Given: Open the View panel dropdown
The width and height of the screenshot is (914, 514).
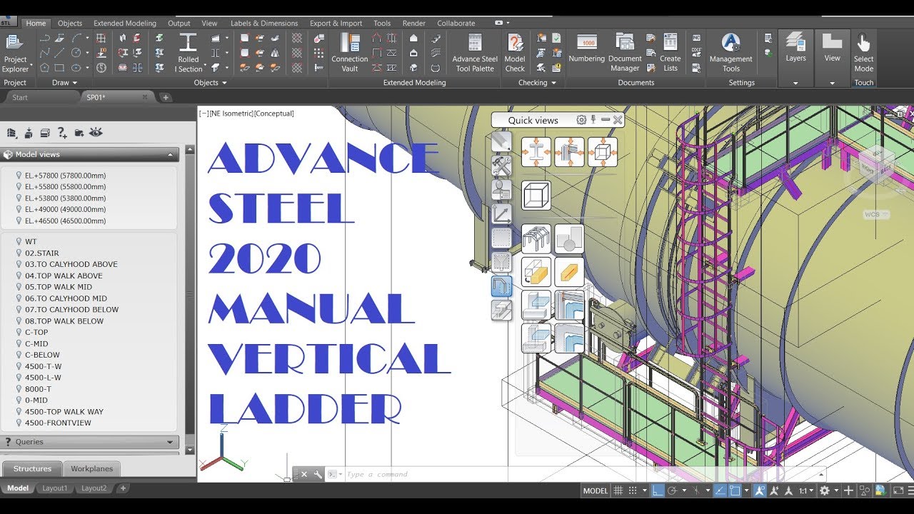Looking at the screenshot, I should point(832,83).
